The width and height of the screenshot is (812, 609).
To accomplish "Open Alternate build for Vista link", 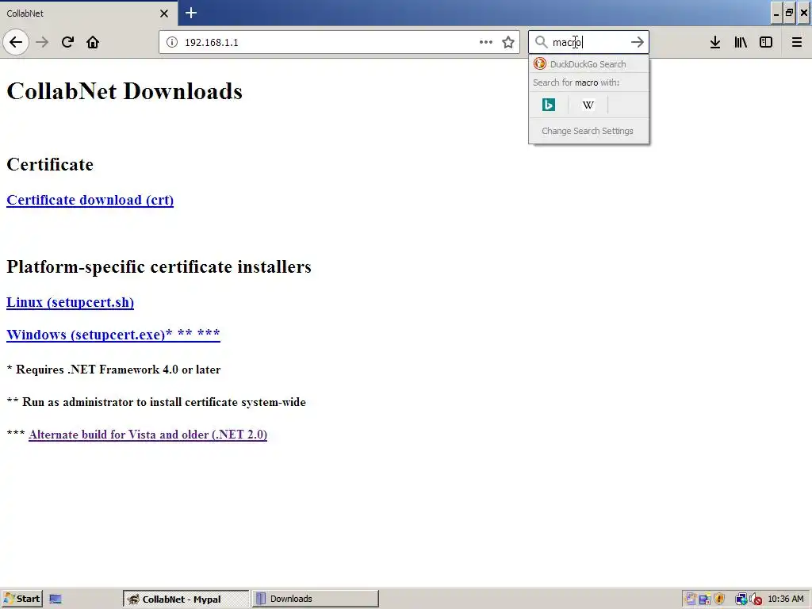I will [x=148, y=435].
